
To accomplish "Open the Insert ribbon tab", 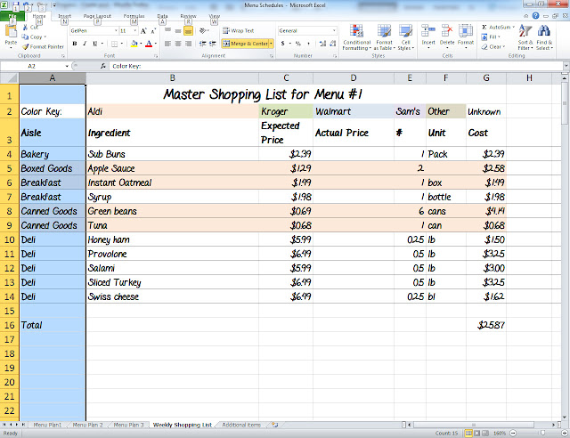I will click(x=65, y=16).
